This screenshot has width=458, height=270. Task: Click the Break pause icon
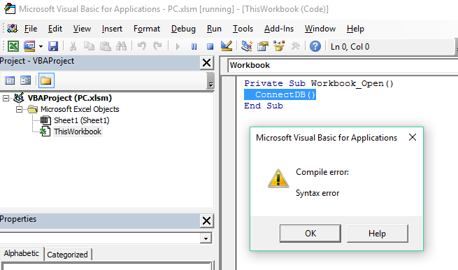[x=194, y=46]
